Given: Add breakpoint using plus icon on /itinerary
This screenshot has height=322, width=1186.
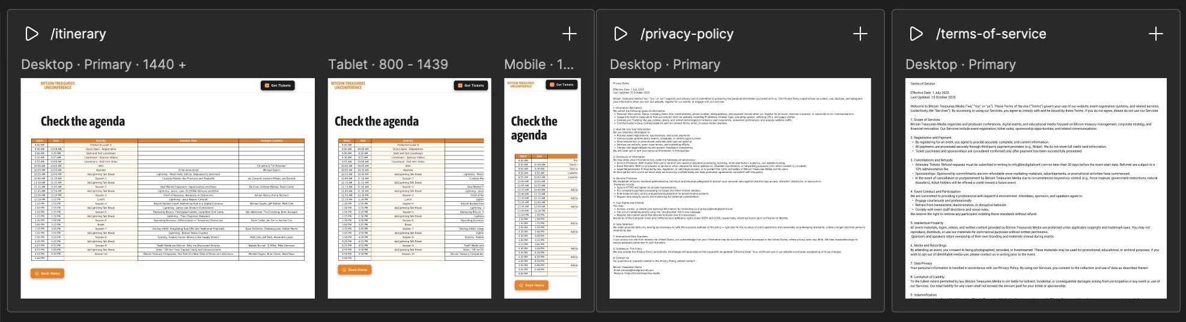Looking at the screenshot, I should 569,34.
